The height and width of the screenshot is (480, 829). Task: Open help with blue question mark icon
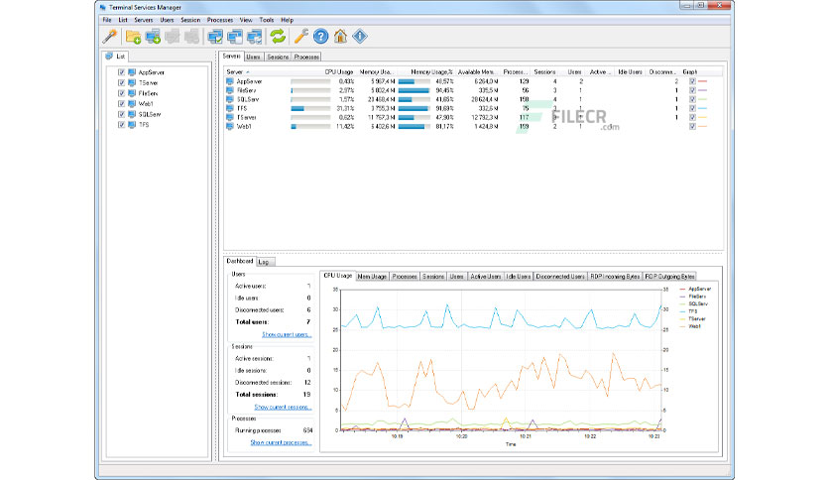coord(320,37)
